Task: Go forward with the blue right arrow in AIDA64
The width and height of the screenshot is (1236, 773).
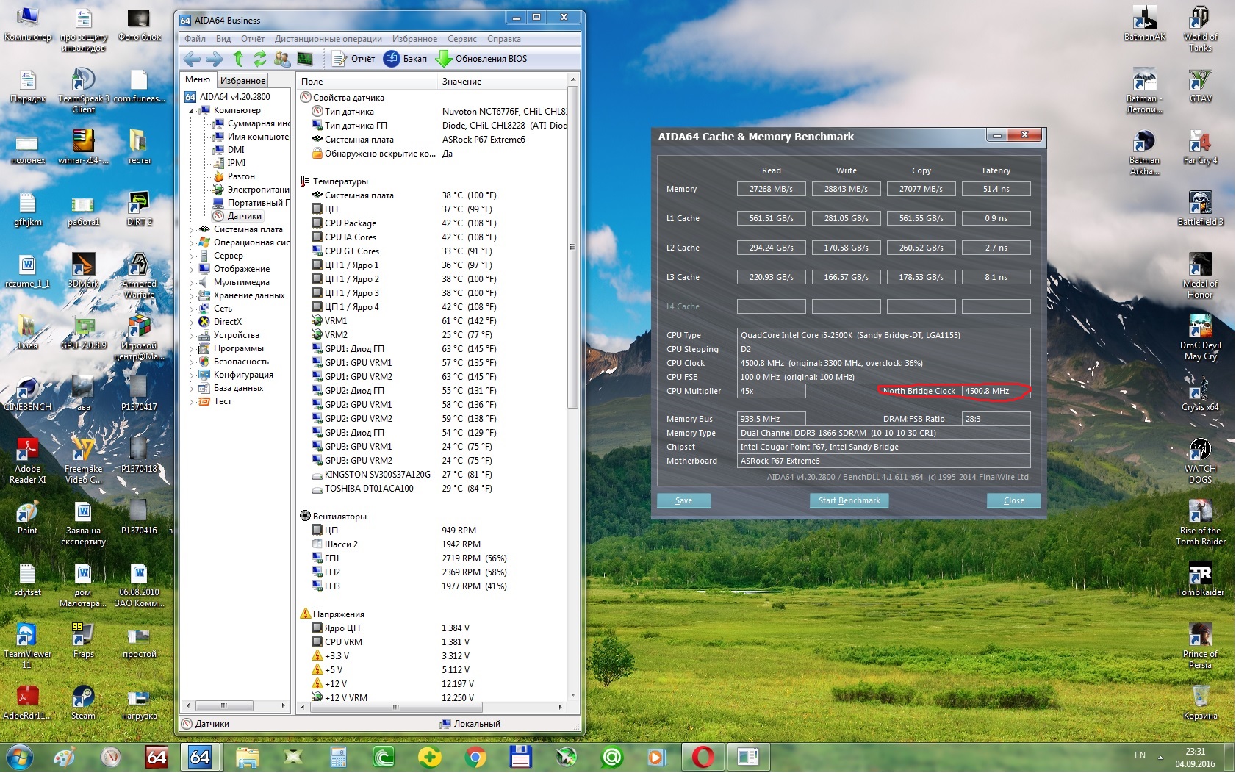Action: 215,59
